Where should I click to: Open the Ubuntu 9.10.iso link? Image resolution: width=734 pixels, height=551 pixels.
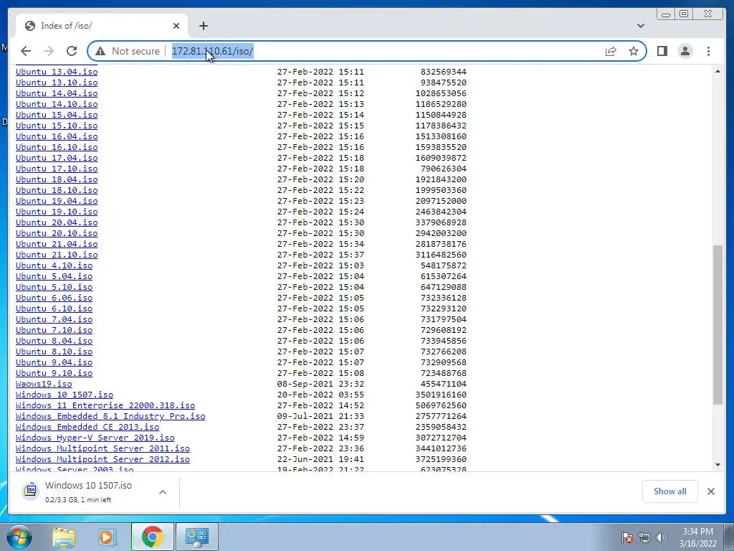pos(54,373)
